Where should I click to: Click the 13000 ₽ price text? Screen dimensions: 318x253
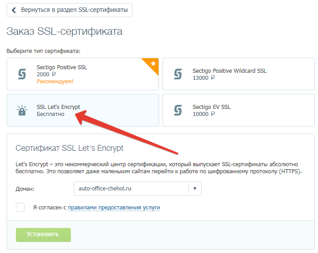click(x=204, y=78)
